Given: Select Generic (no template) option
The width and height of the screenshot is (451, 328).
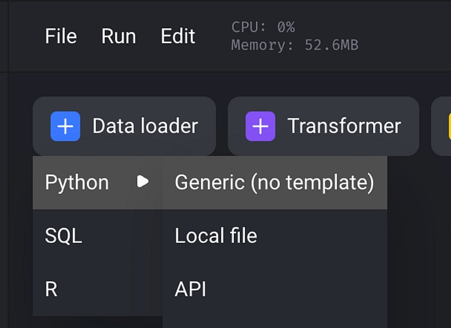Looking at the screenshot, I should coord(274,182).
